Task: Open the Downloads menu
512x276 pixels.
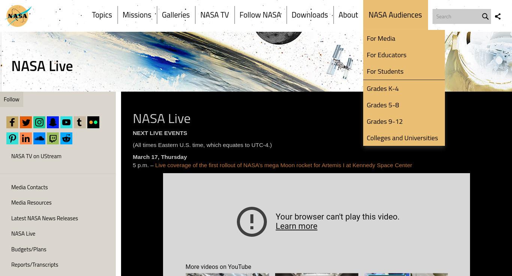Action: pyautogui.click(x=310, y=15)
